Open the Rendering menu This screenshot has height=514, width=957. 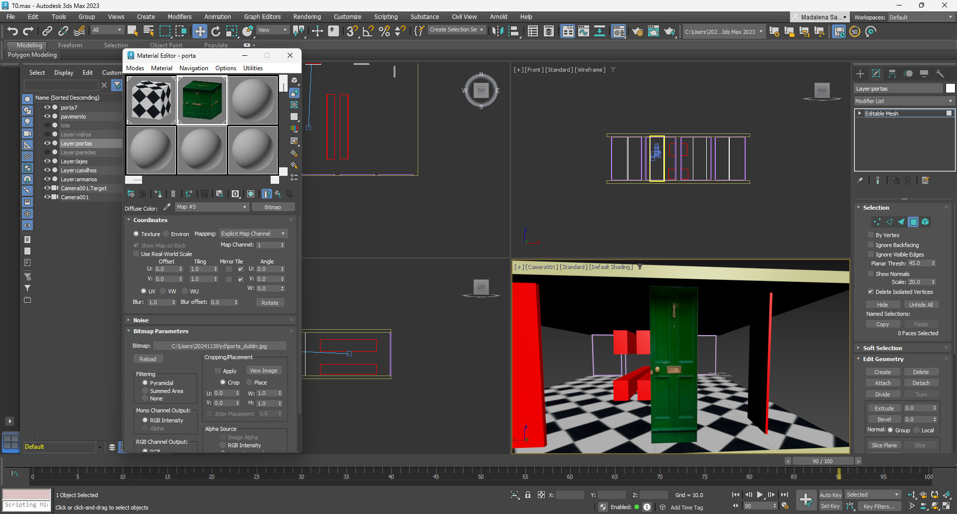(x=307, y=17)
